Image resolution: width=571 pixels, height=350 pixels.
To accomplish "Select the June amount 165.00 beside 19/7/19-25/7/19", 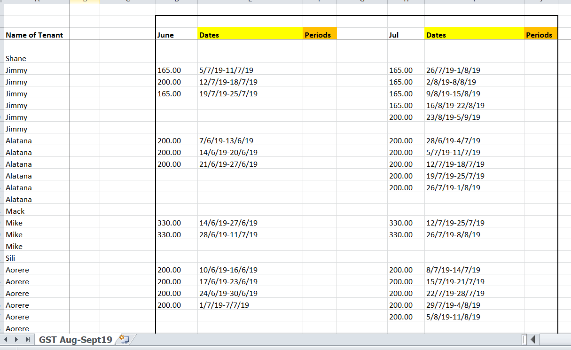I will (177, 92).
